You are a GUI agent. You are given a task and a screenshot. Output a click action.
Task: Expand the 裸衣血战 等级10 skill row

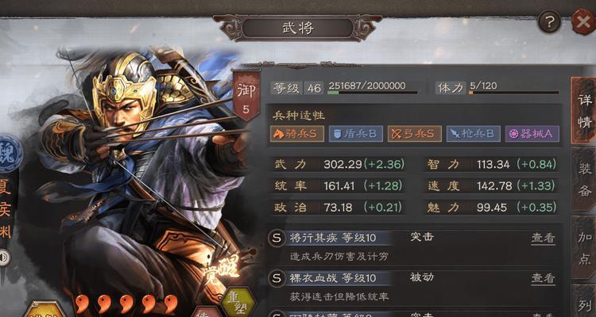(x=413, y=287)
